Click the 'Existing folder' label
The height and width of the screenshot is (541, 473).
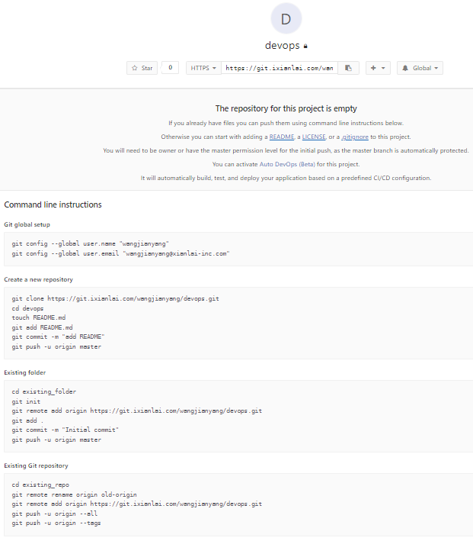[x=24, y=372]
